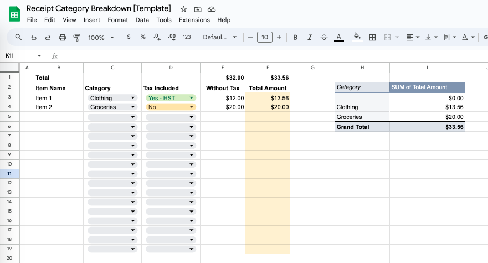The image size is (488, 263).
Task: Select row 11 header
Action: tap(9, 173)
